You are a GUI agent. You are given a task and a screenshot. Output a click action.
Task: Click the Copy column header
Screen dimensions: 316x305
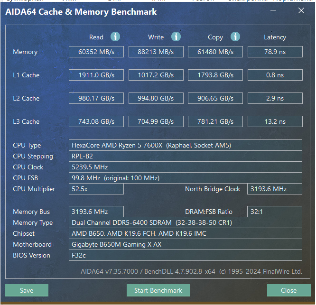[x=215, y=37]
